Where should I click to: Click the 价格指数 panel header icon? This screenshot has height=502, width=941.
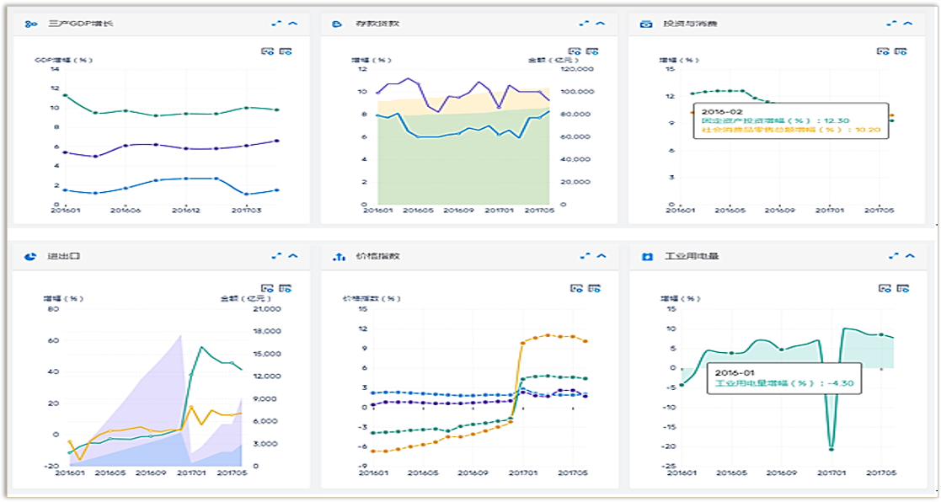coord(339,255)
